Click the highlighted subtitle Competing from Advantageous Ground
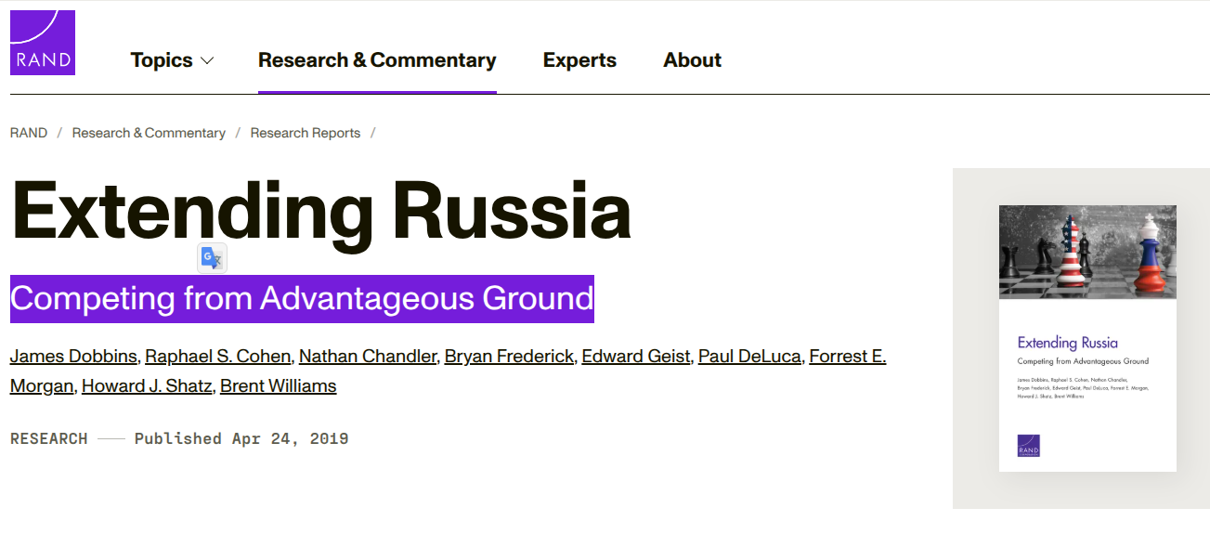This screenshot has width=1210, height=534. pos(302,299)
